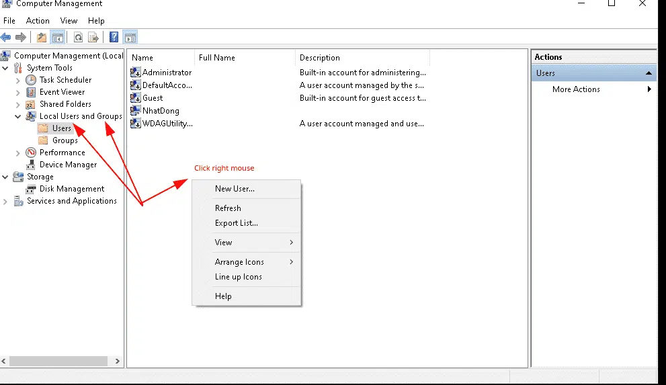The height and width of the screenshot is (385, 666).
Task: Choose Refresh from context menu
Action: pos(247,208)
